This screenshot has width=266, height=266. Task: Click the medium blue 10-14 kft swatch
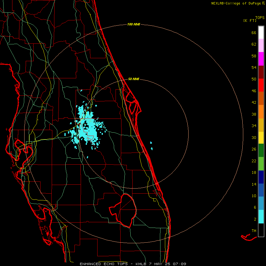tap(261, 190)
